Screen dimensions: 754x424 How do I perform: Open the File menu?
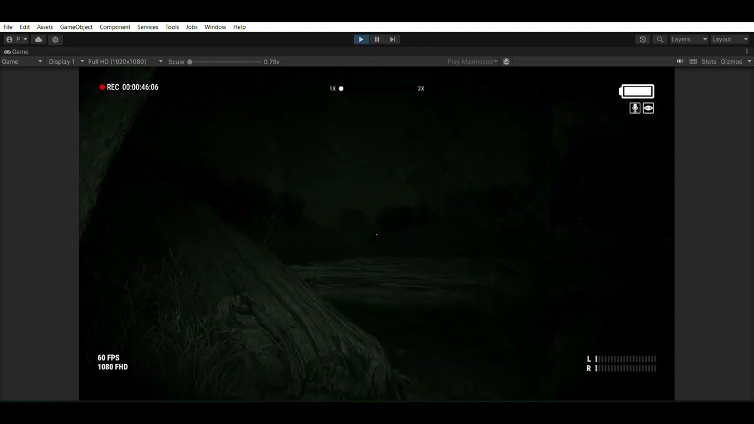click(x=8, y=27)
